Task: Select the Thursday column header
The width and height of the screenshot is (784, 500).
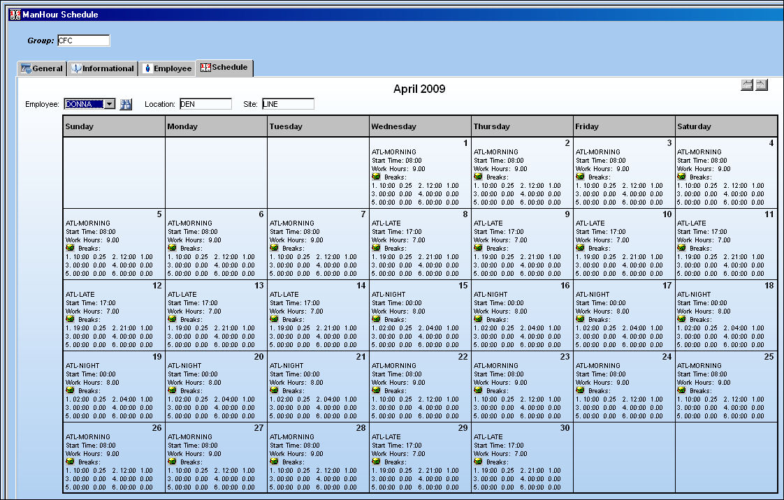Action: click(522, 126)
